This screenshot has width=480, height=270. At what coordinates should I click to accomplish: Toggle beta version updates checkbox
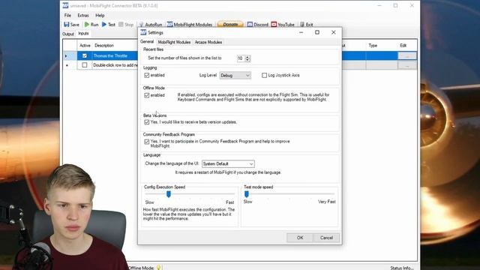[x=147, y=122]
